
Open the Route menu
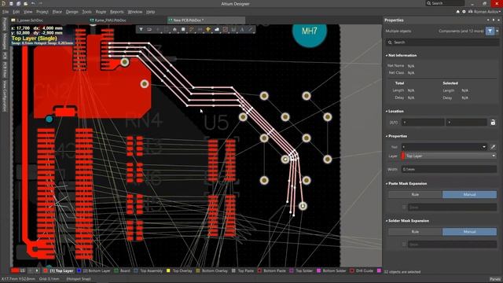pos(101,12)
